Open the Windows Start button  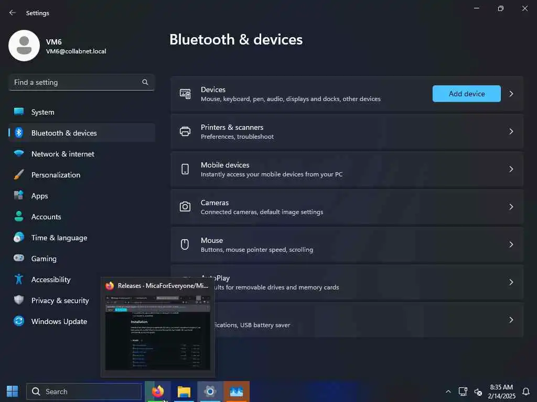pos(13,392)
